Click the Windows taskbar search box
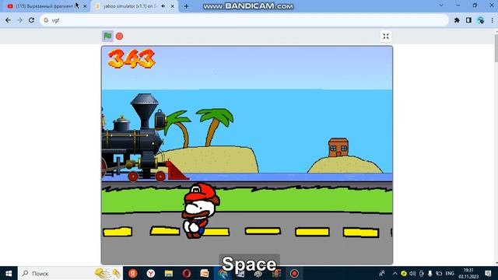Screen dimensions: 498x280 70,273
